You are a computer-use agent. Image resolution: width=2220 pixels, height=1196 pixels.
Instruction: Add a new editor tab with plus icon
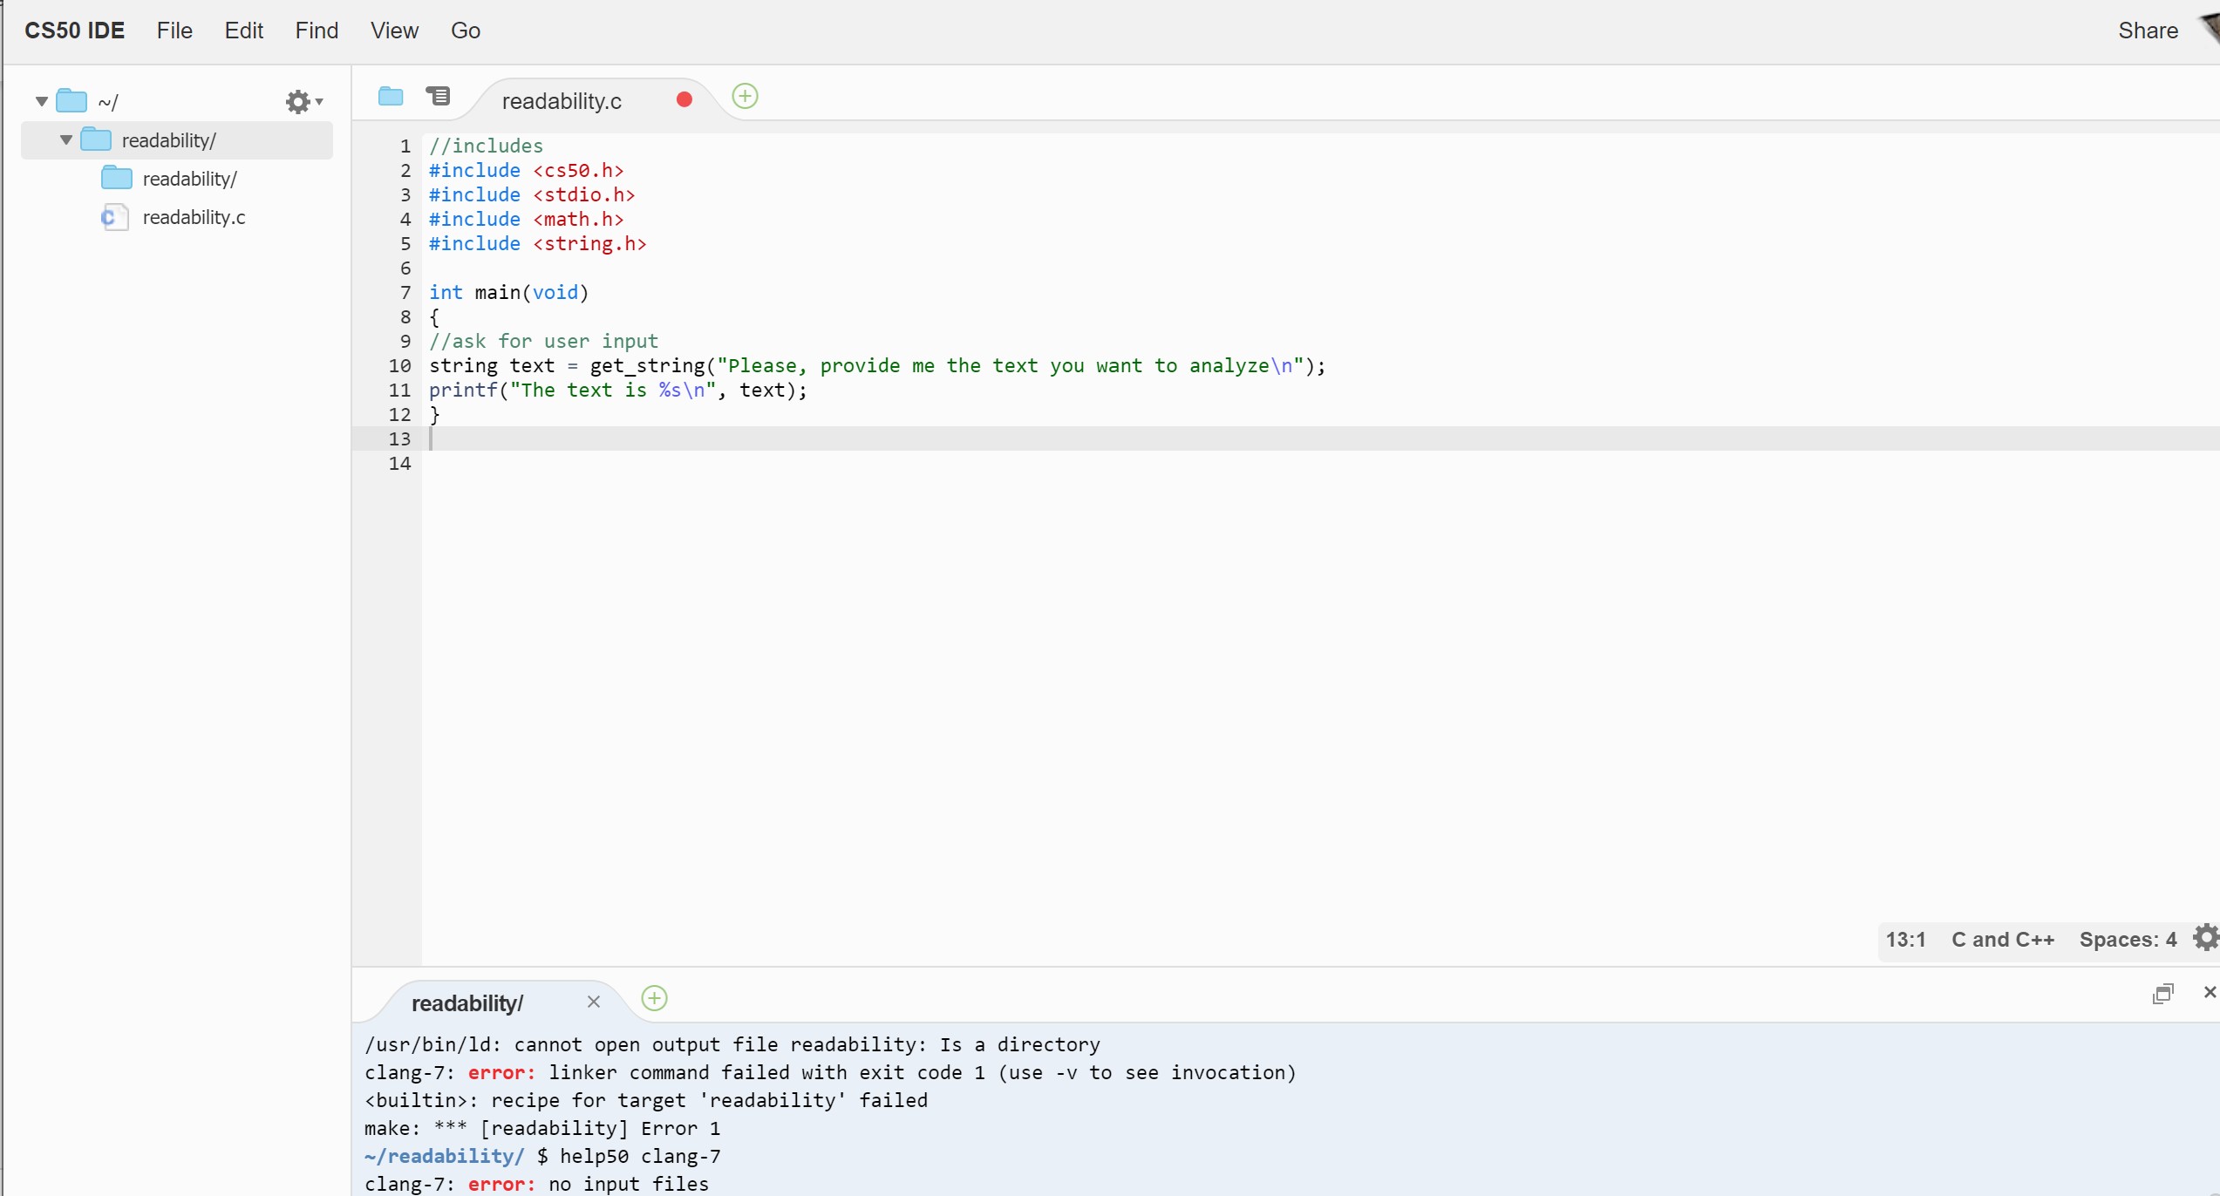745,96
